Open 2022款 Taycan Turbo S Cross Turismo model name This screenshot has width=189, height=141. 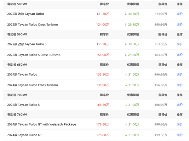(x=34, y=55)
